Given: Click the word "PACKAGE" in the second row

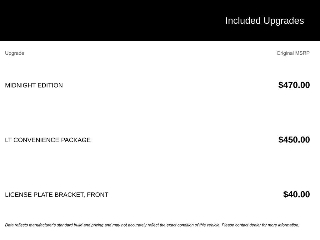Looking at the screenshot, I should (x=76, y=140).
